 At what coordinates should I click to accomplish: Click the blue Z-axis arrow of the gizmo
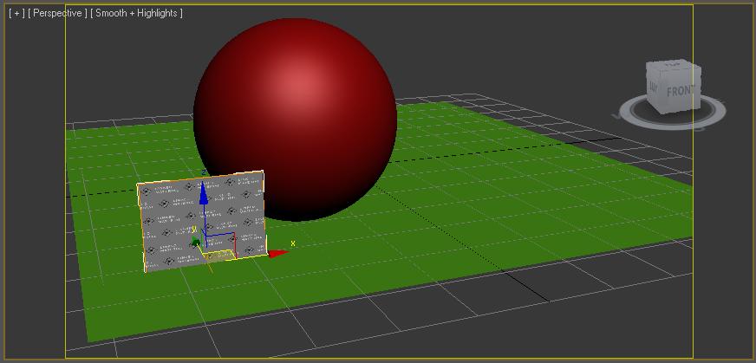click(x=204, y=194)
